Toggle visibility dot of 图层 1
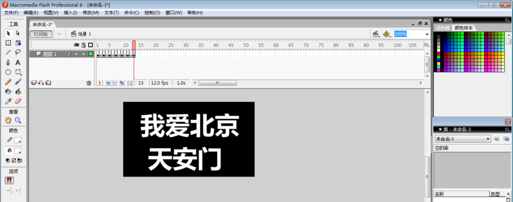 76,54
